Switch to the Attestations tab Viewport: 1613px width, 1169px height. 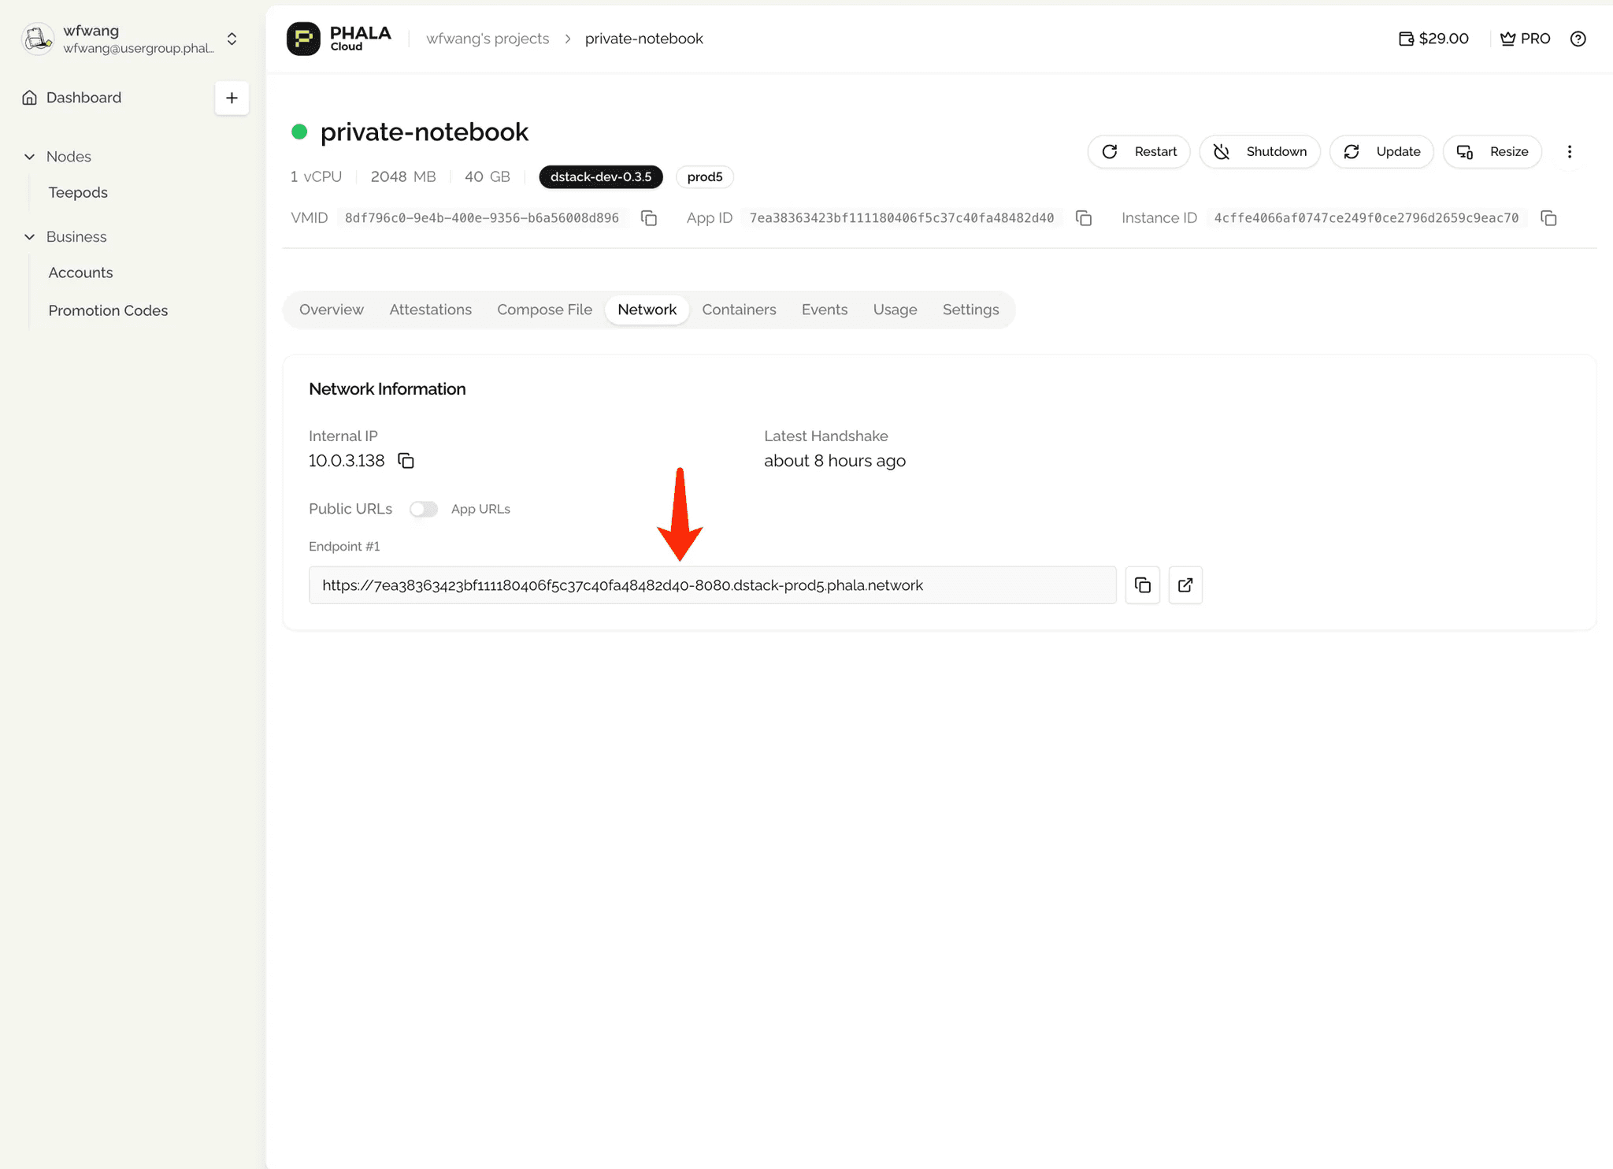430,310
